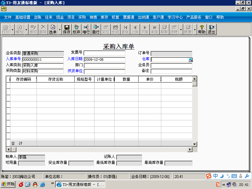Open the 销售 menu

[93, 17]
